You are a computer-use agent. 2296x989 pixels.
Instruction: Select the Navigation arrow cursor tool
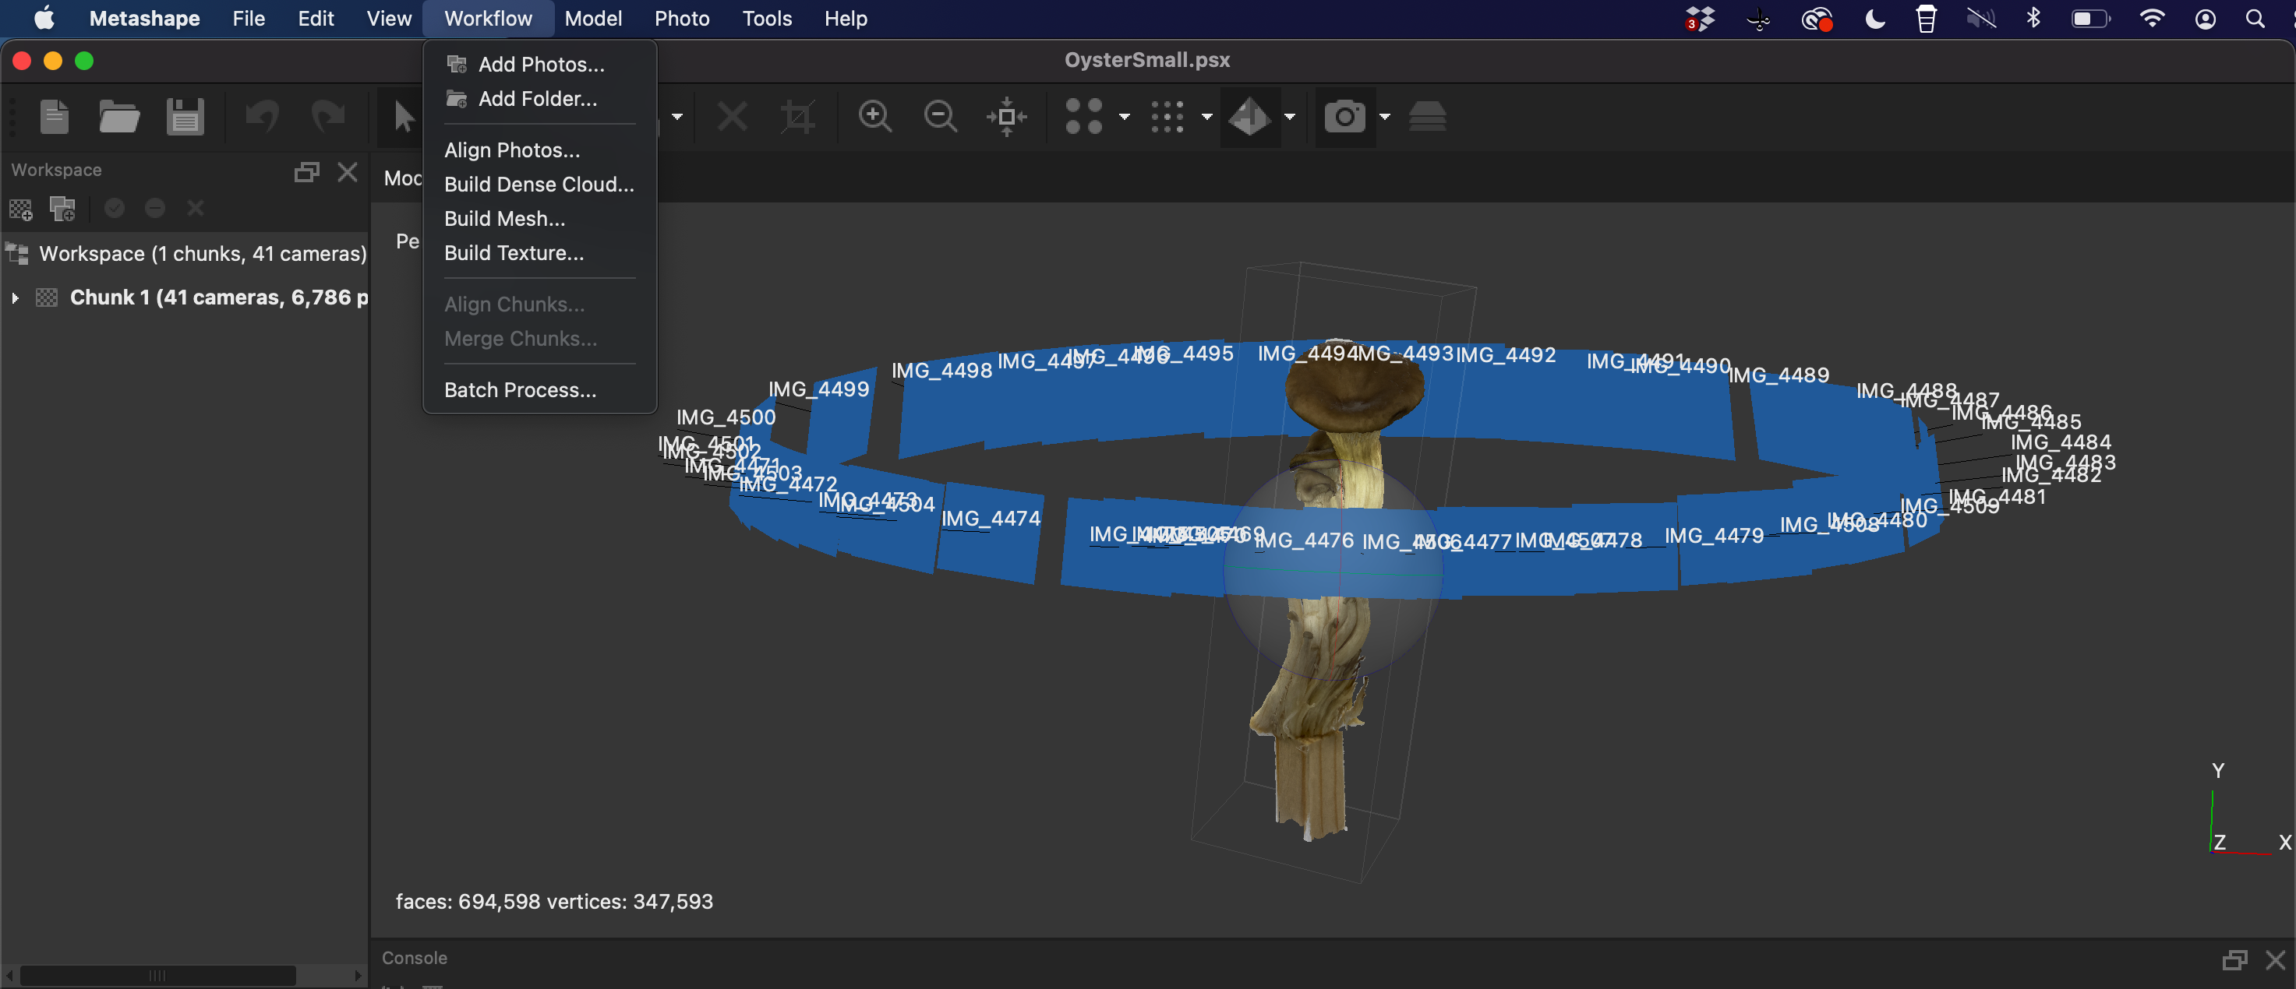[404, 117]
